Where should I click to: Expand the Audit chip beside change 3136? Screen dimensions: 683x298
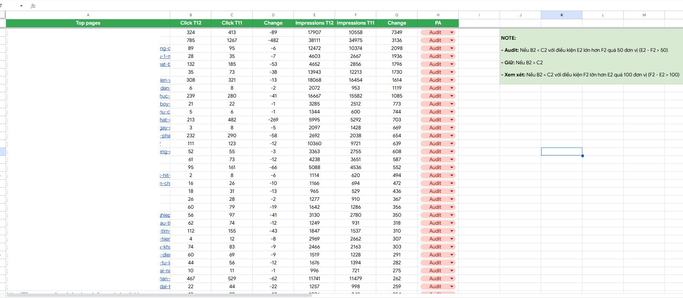click(452, 40)
